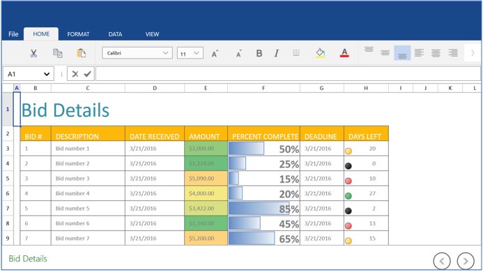Click the formula bar cancel X button

pyautogui.click(x=75, y=74)
